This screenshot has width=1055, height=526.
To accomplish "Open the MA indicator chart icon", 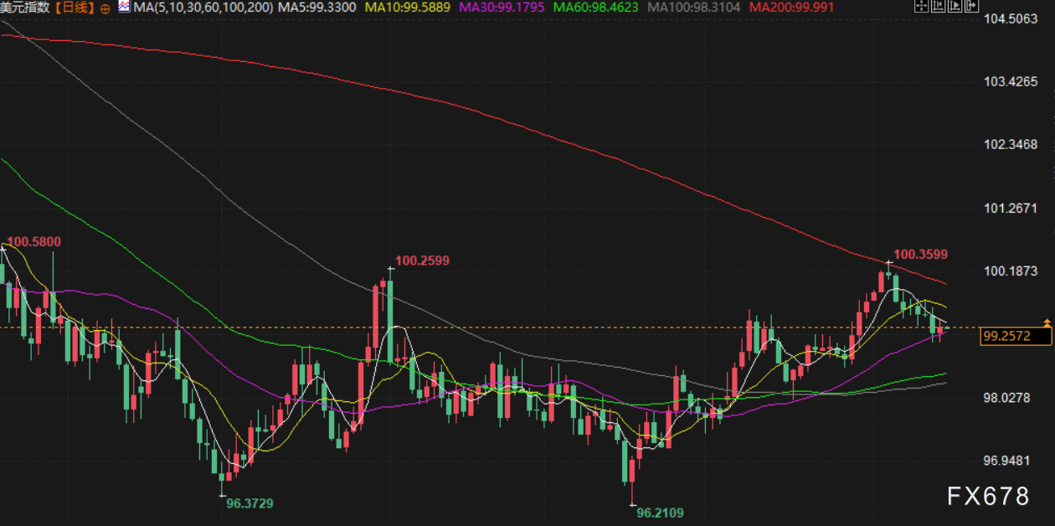I will pos(123,7).
